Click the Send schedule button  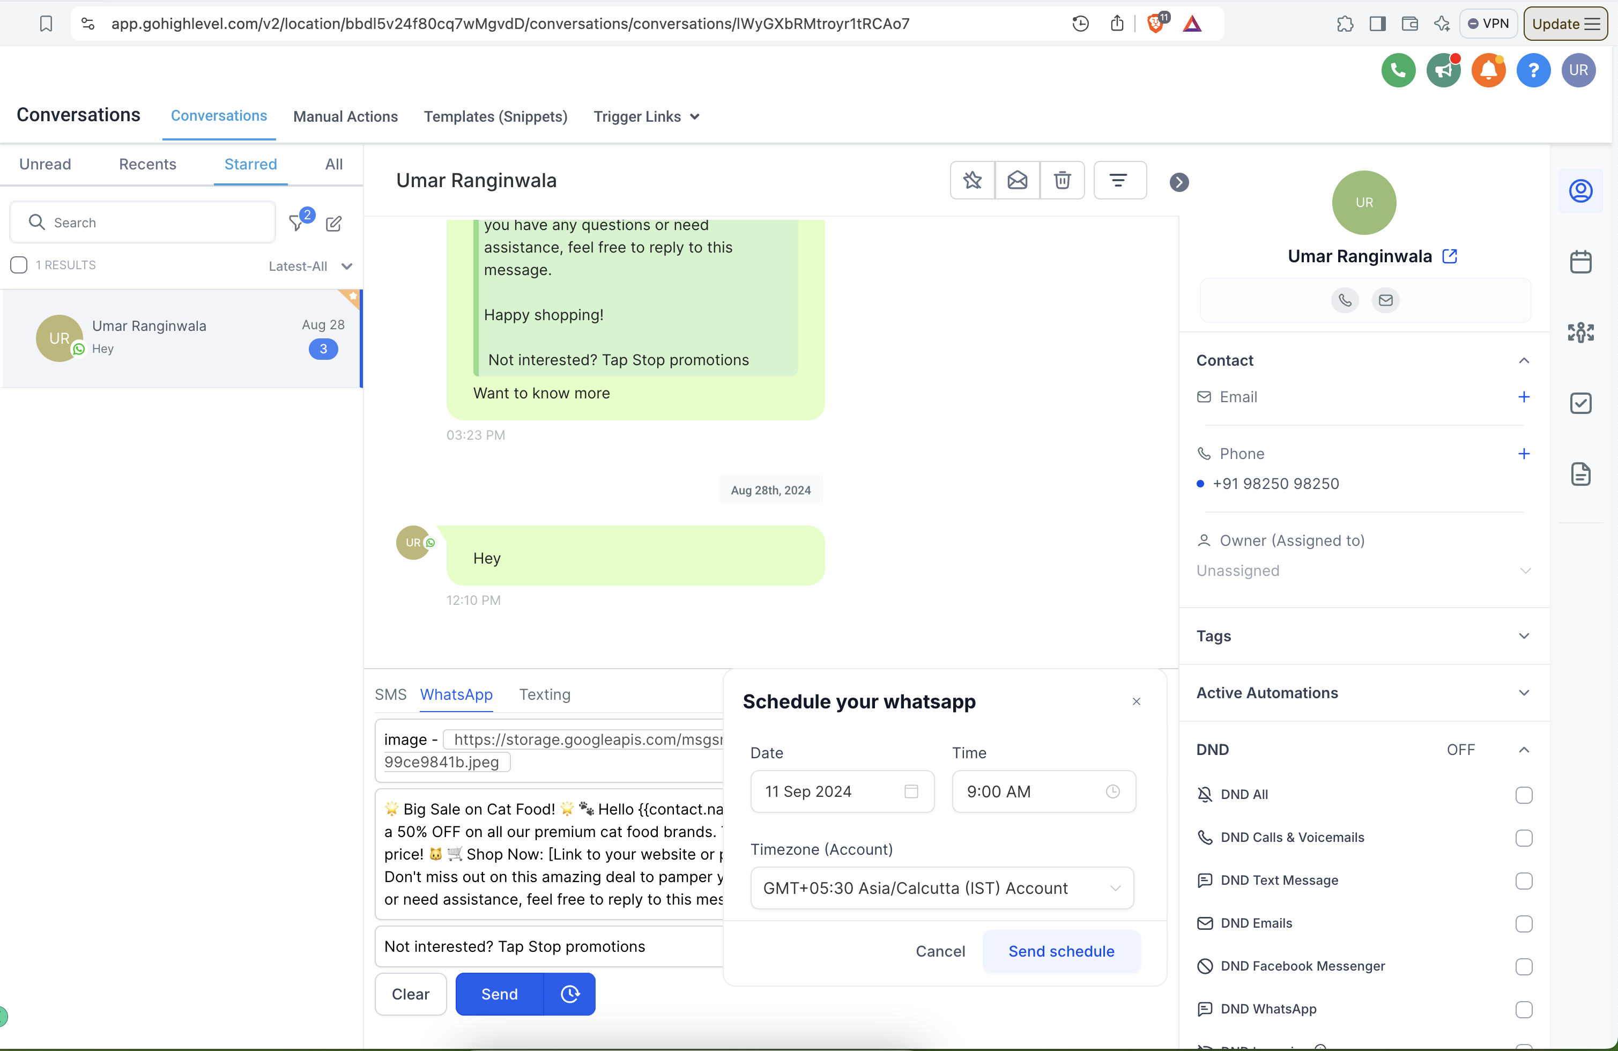[x=1060, y=951]
